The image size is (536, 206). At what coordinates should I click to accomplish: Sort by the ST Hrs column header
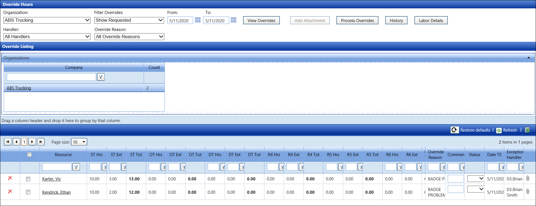96,155
